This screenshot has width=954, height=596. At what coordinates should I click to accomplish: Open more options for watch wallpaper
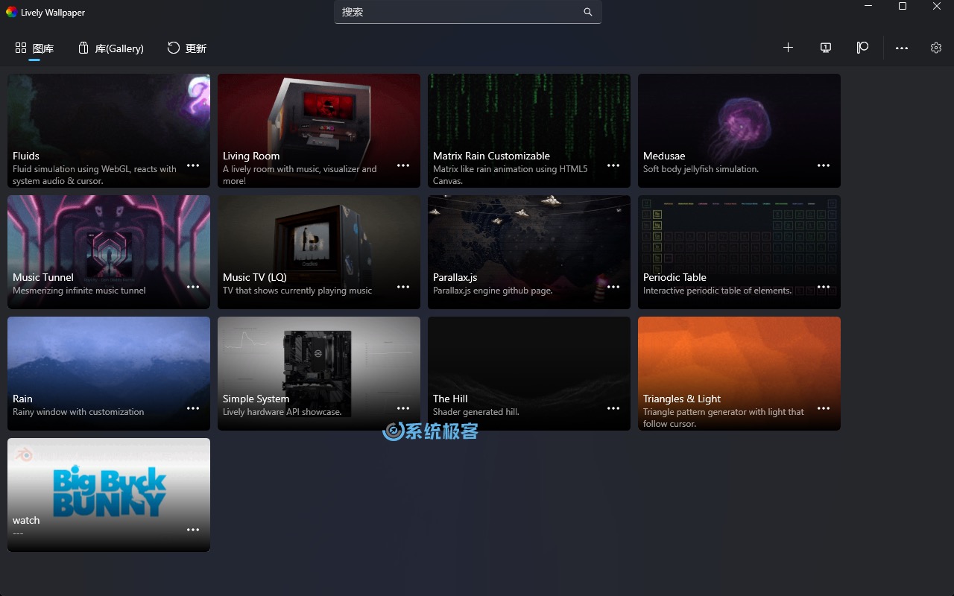193,530
